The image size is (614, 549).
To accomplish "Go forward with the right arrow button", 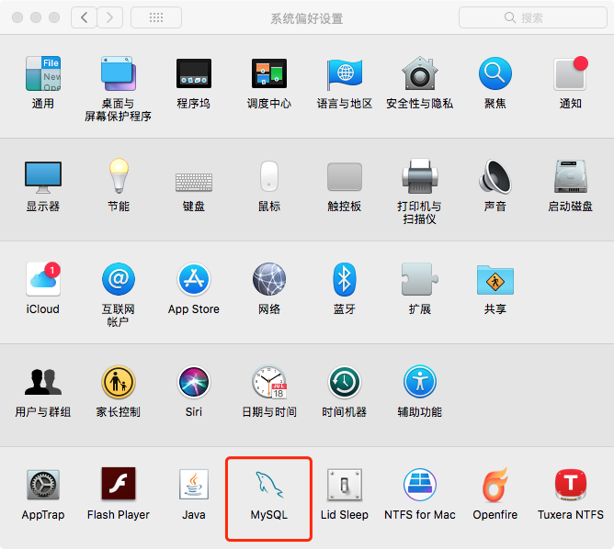I will [110, 17].
